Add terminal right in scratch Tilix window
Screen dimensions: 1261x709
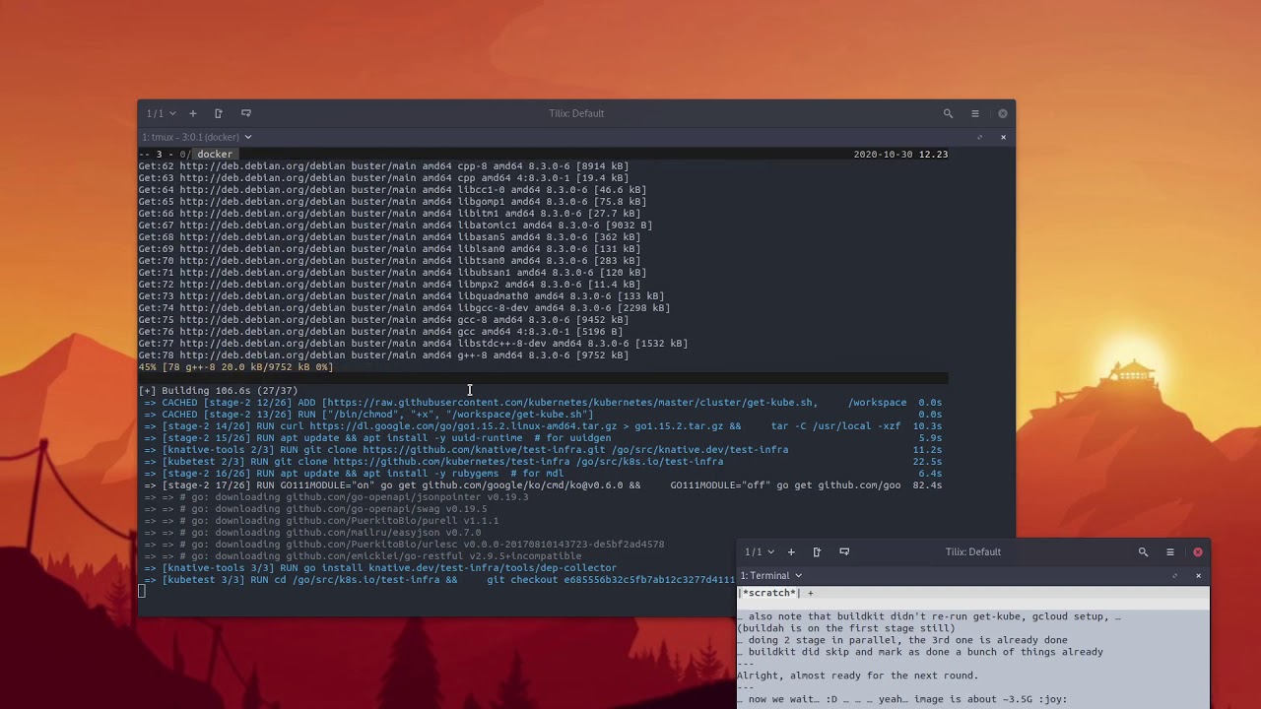[x=817, y=551]
